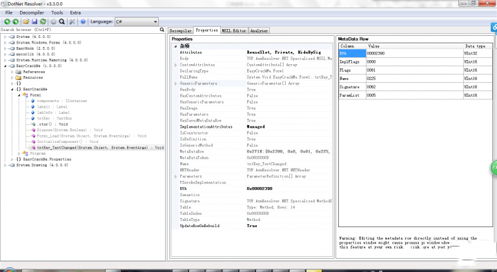Image resolution: width=497 pixels, height=272 pixels.
Task: Select the References folder icon
Action: tap(19, 72)
